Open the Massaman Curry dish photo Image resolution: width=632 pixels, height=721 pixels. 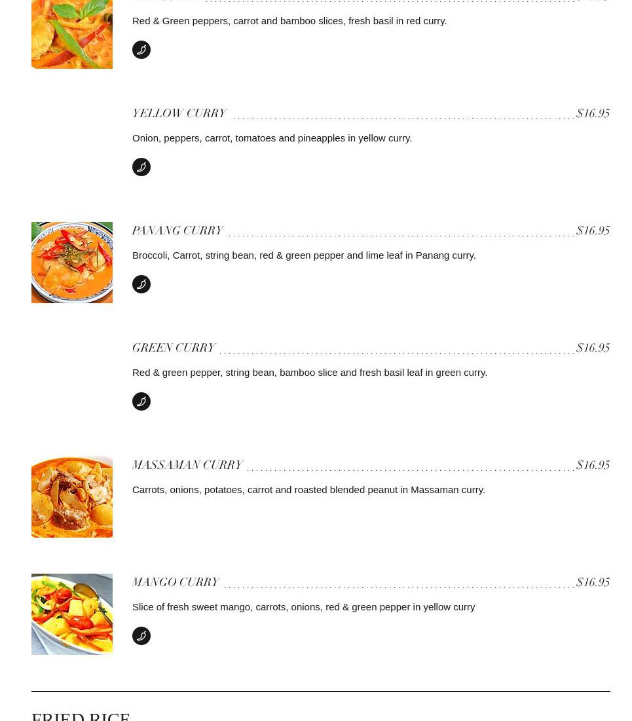click(x=72, y=497)
